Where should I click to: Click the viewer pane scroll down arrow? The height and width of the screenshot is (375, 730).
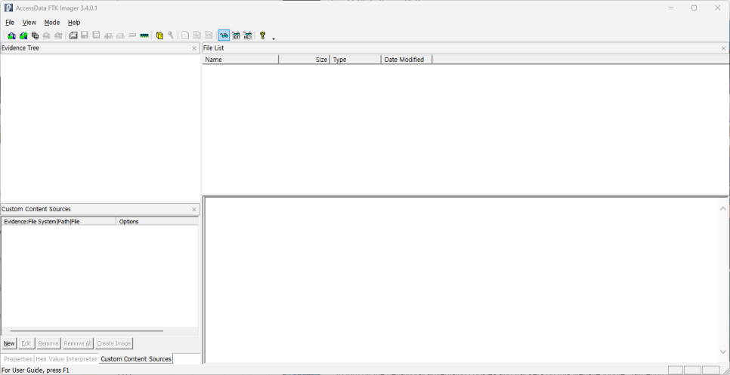pos(723,352)
